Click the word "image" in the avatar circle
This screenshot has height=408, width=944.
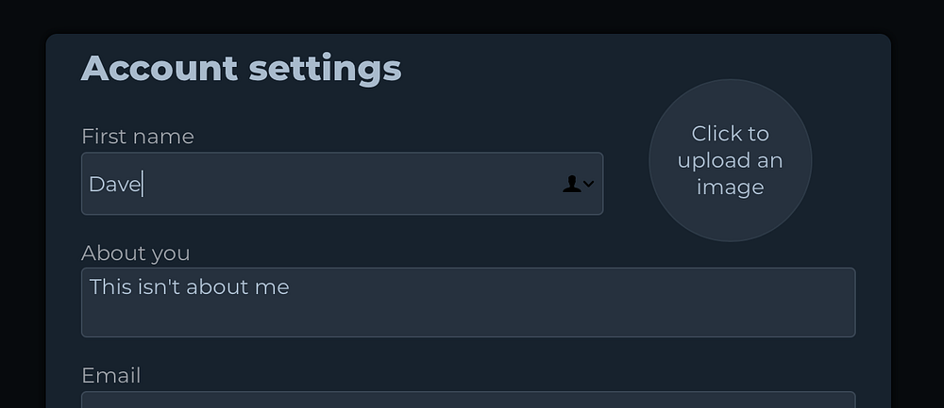pos(730,187)
